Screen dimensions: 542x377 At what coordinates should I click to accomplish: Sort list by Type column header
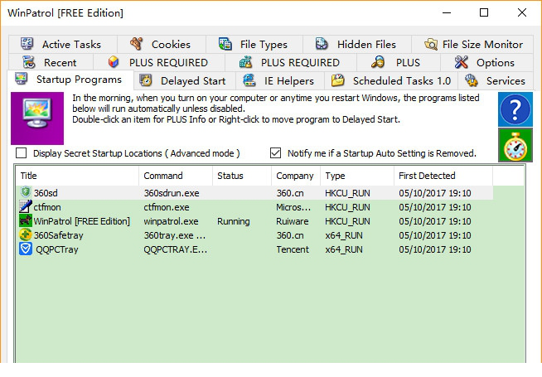point(357,176)
